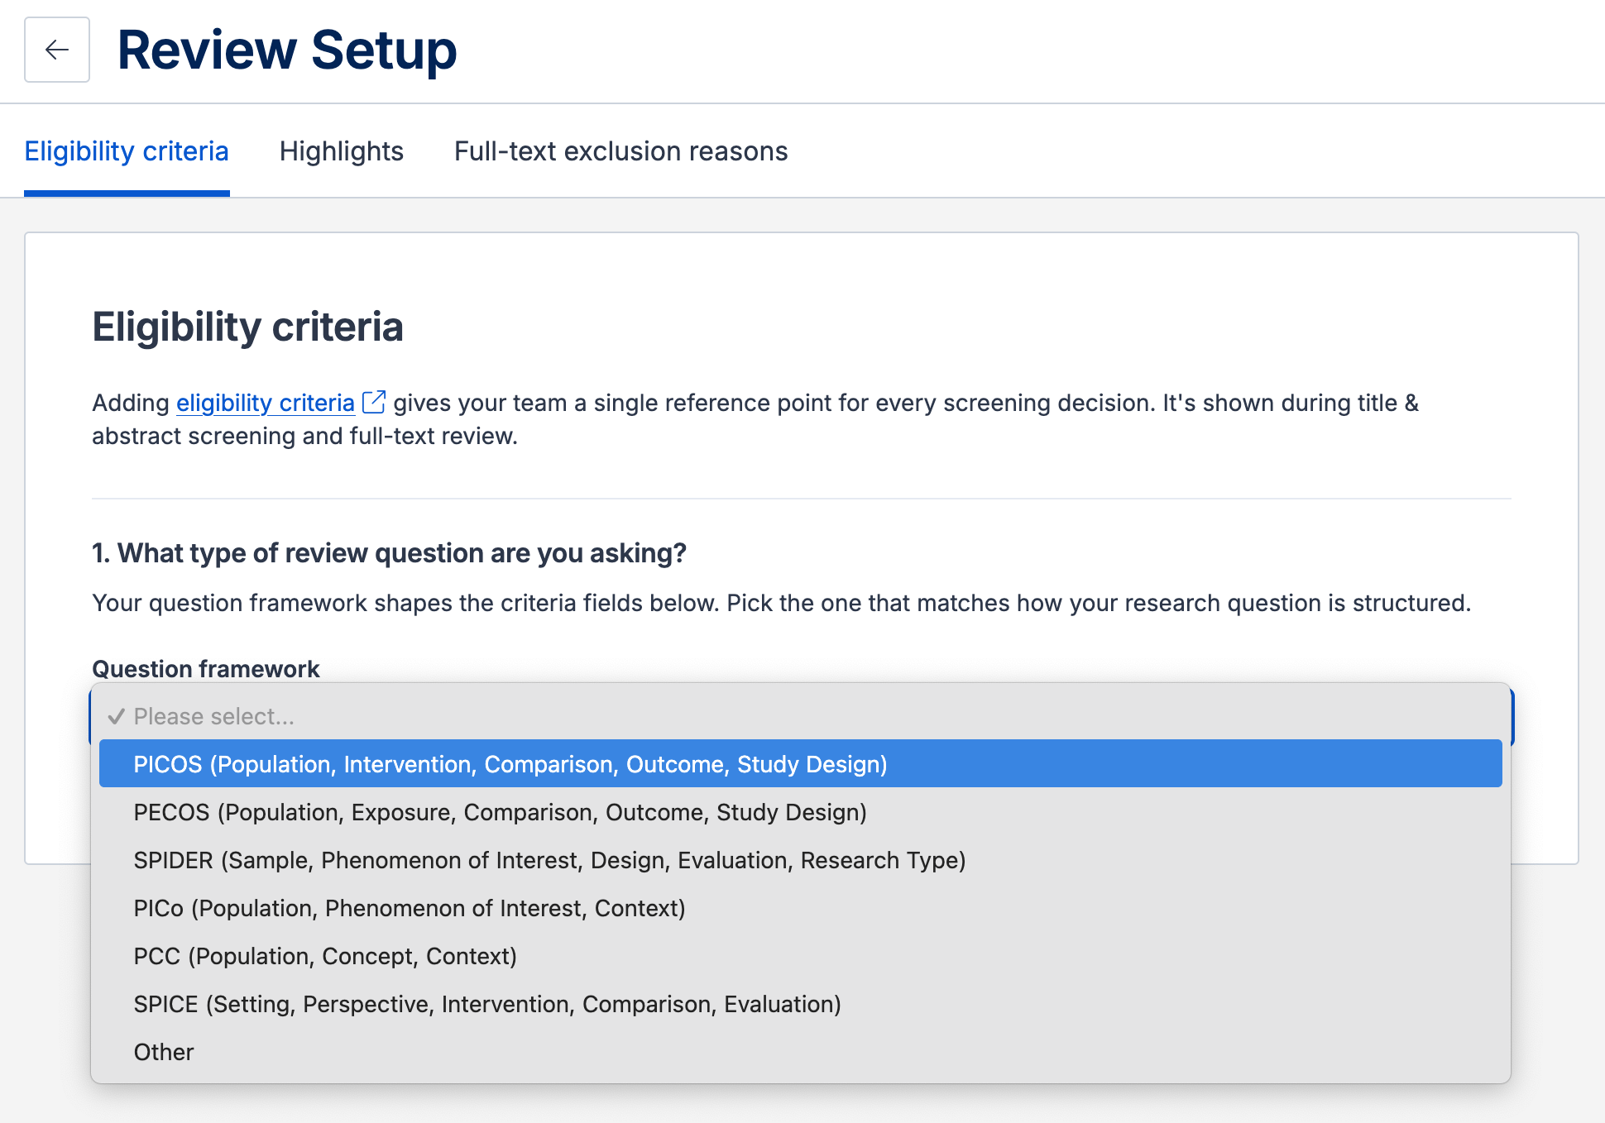Choose PICo (Population, Phenomenon of Interest, Context)
This screenshot has height=1123, width=1605.
(x=801, y=908)
